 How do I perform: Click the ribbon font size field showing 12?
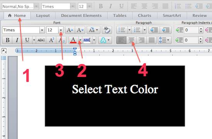pyautogui.click(x=52, y=30)
